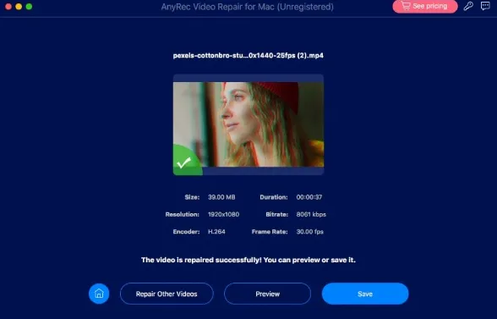This screenshot has height=319, width=497.
Task: Open Preview of repaired video
Action: click(x=267, y=294)
